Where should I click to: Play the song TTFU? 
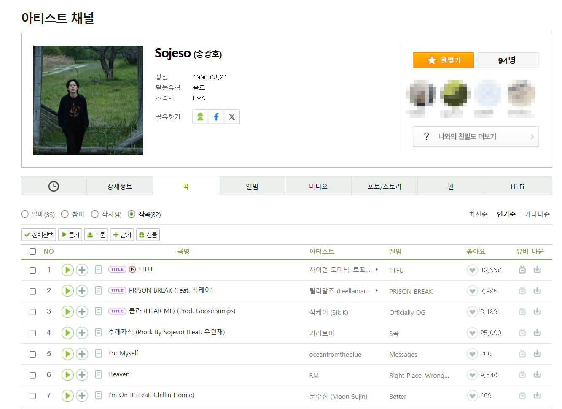67,270
